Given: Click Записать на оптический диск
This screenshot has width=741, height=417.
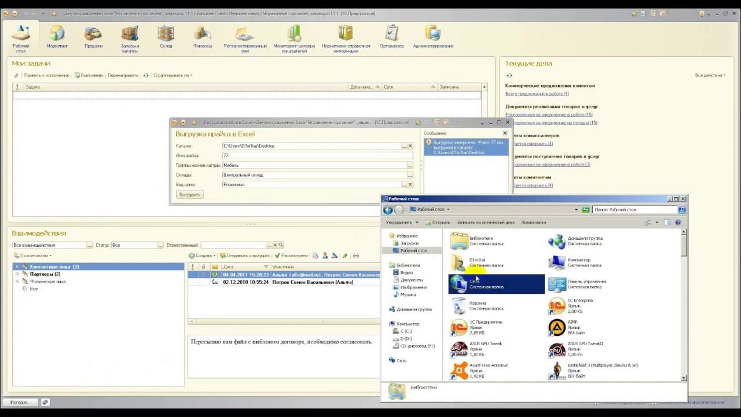Looking at the screenshot, I should [x=485, y=222].
